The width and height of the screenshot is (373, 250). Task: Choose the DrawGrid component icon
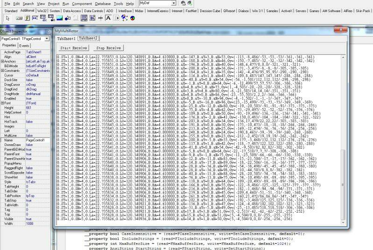point(51,18)
